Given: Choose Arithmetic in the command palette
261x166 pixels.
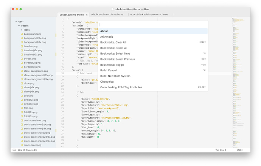Looking at the screenshot, I should pos(153,37).
